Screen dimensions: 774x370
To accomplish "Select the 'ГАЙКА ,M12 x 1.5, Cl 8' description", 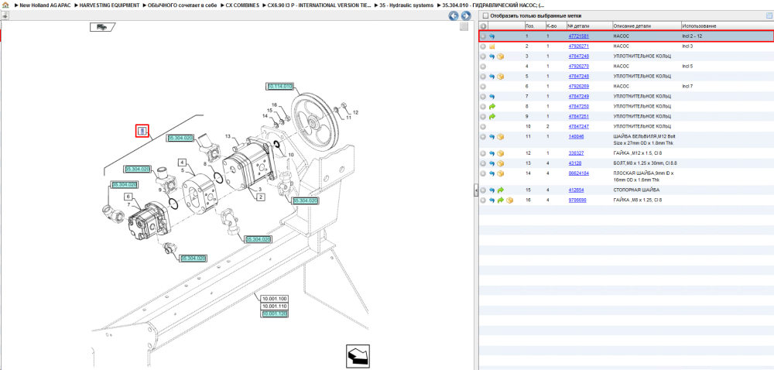I will [637, 153].
